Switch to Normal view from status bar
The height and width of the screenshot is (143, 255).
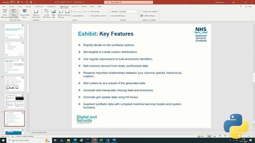209,136
